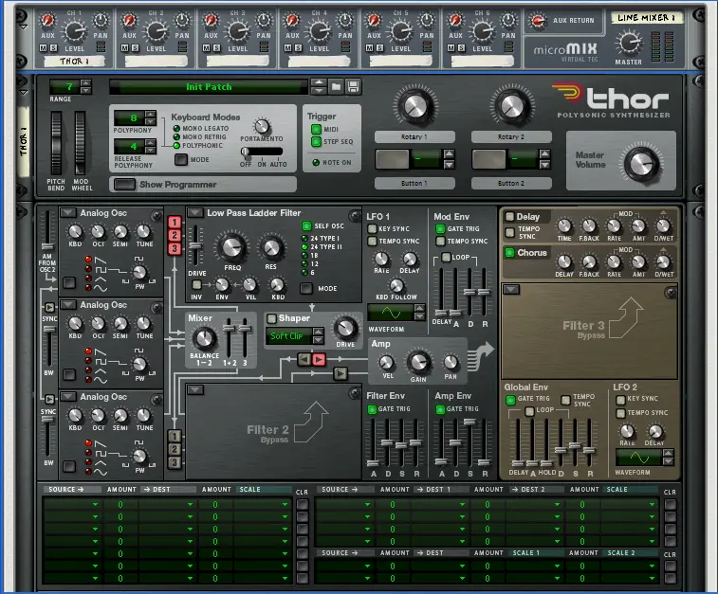Click the Mixer Balance 1-2 knob
This screenshot has height=594, width=718.
click(204, 339)
